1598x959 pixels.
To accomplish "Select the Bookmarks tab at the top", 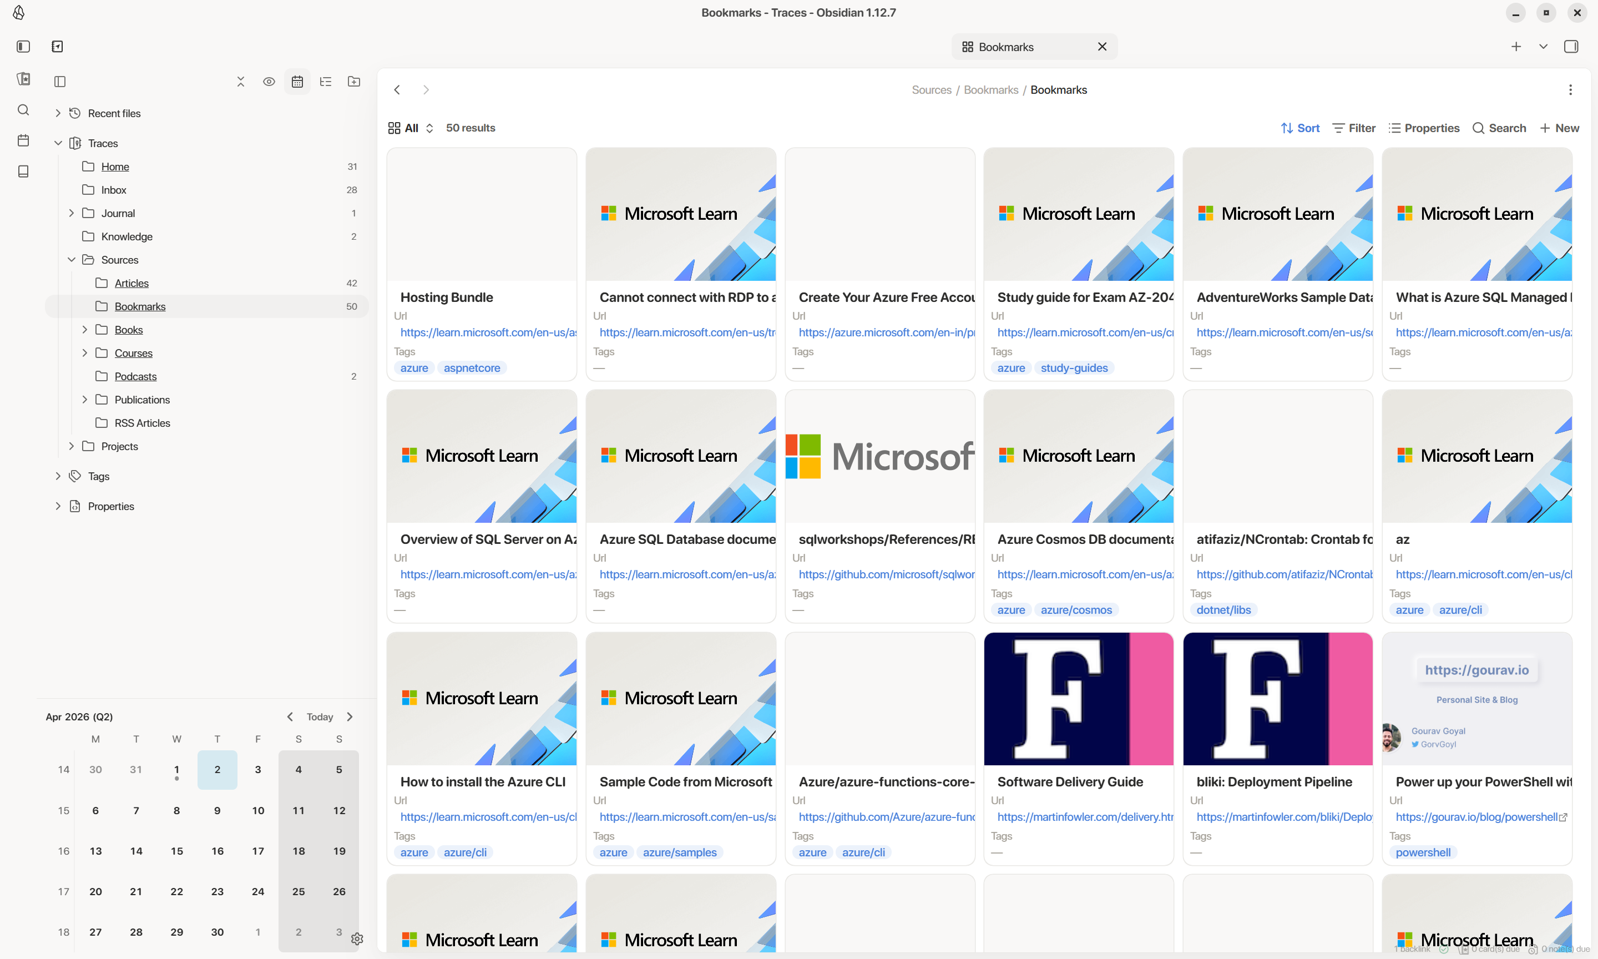I will point(1008,46).
